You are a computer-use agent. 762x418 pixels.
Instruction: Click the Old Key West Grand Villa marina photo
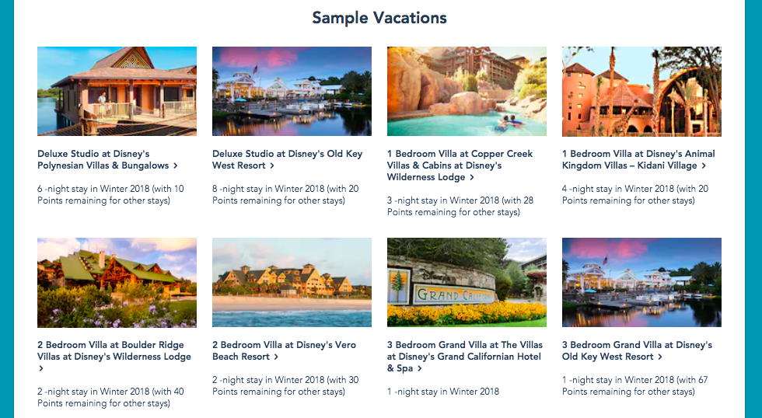click(x=642, y=283)
